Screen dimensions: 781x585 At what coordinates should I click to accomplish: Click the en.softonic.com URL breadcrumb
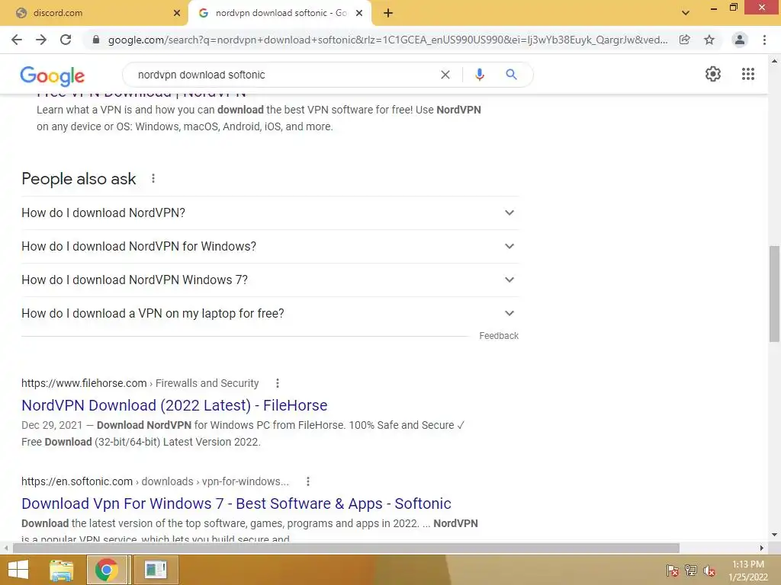click(x=155, y=481)
